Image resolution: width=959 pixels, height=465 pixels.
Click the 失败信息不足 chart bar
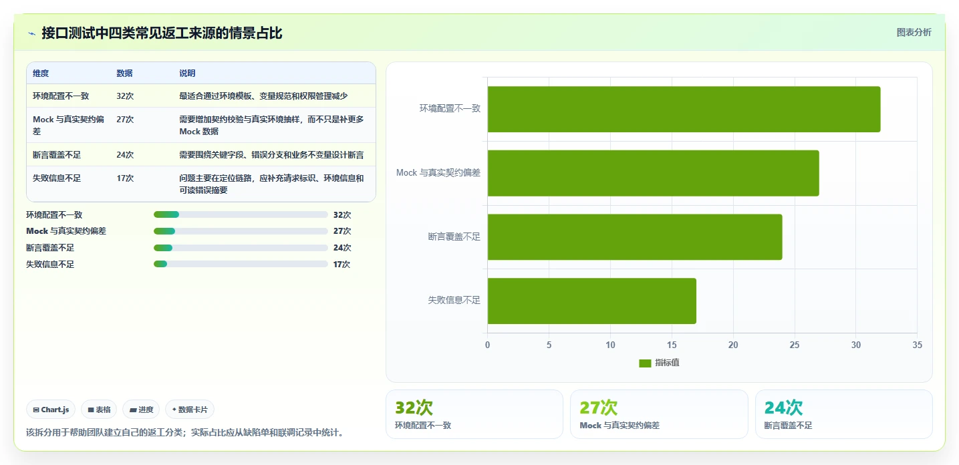[x=591, y=301]
